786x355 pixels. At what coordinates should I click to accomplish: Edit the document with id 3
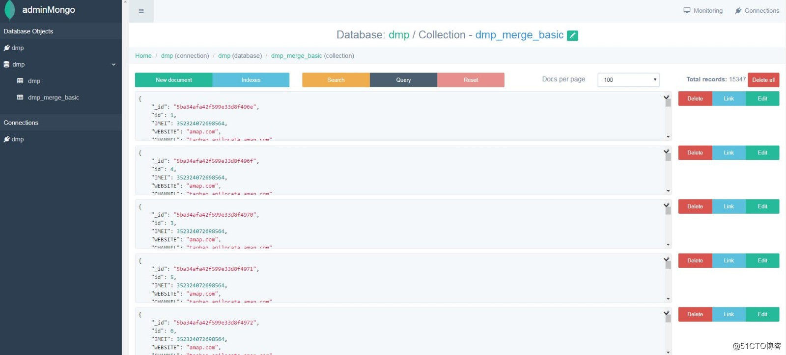[762, 206]
